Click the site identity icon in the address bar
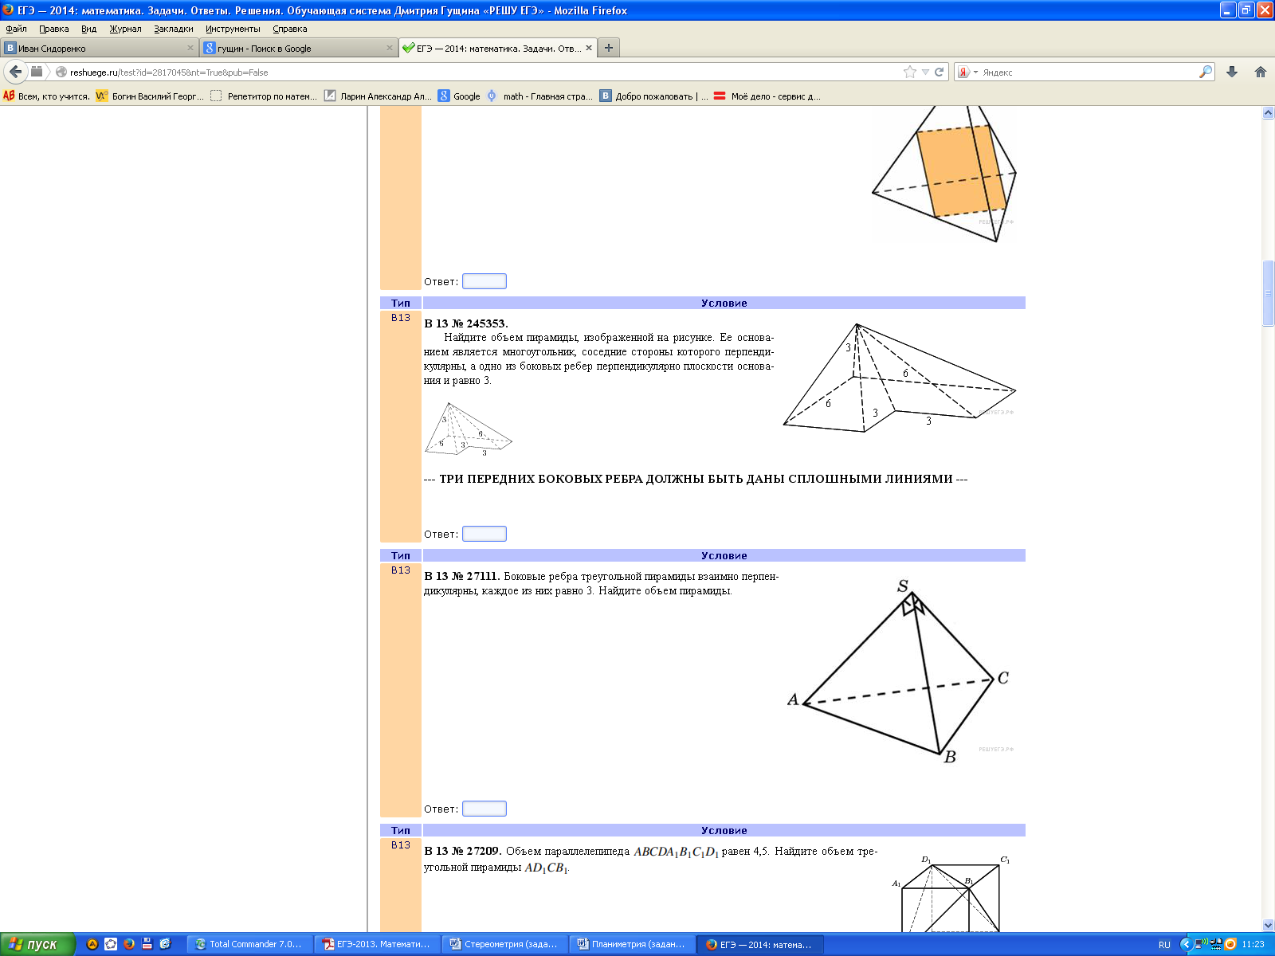The image size is (1275, 956). (x=61, y=72)
